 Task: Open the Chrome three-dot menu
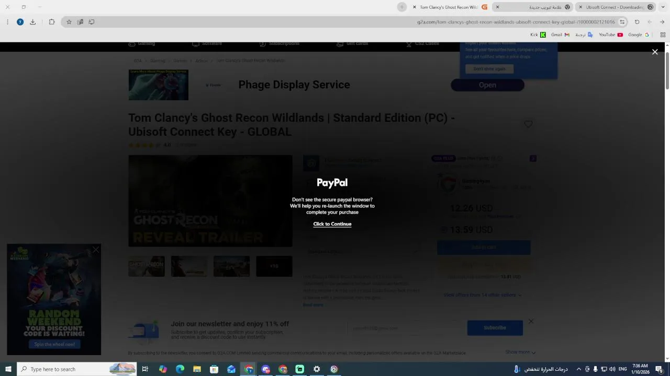7,22
